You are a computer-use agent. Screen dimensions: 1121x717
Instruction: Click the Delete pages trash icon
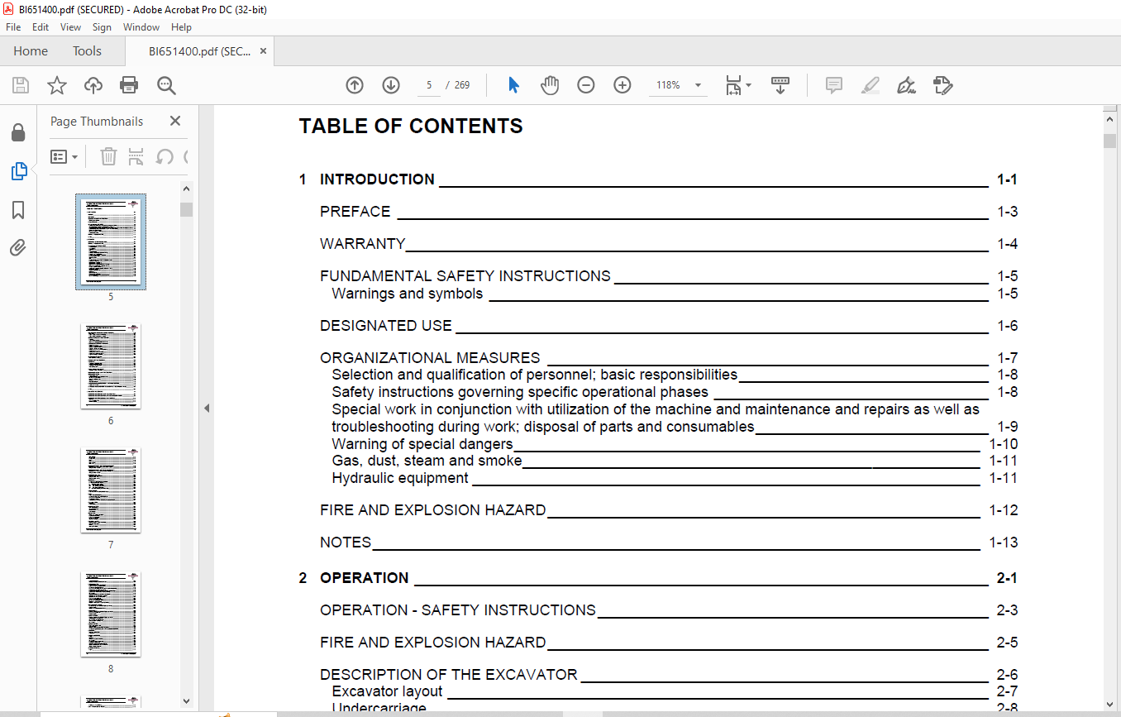click(x=108, y=156)
